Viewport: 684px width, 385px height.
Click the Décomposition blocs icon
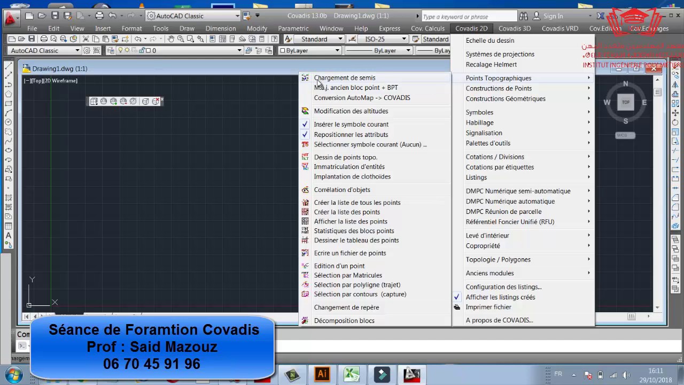tap(305, 321)
